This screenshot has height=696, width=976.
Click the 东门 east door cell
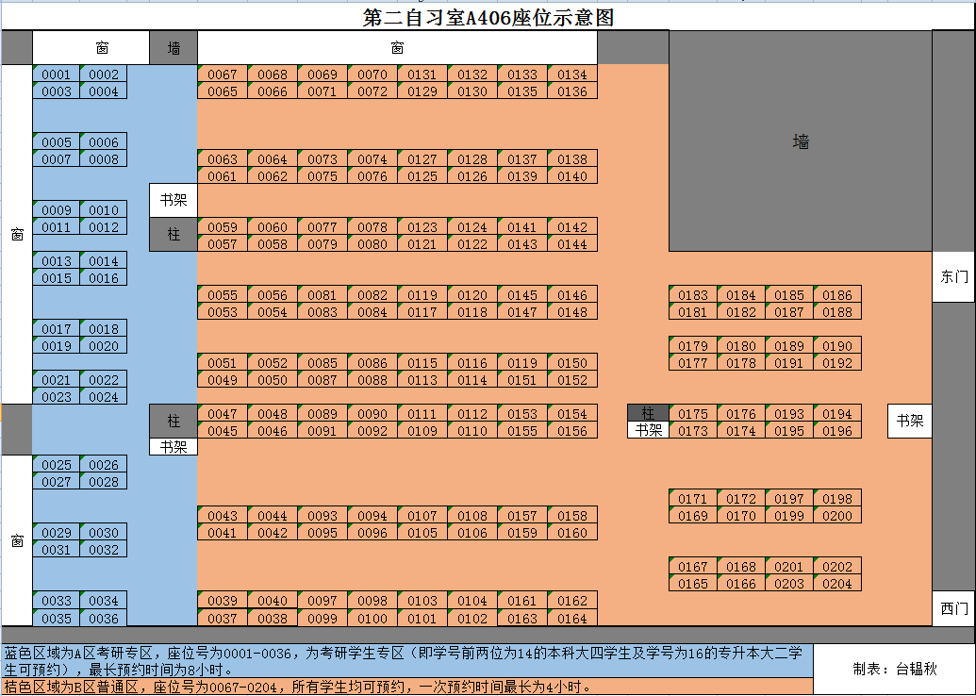(953, 276)
